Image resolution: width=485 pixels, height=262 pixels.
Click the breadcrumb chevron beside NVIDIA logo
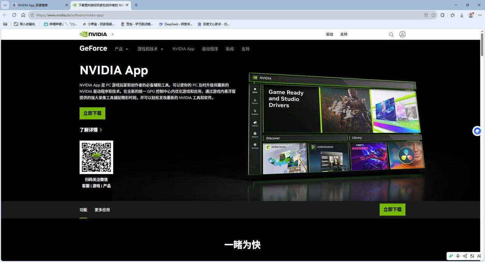113,34
